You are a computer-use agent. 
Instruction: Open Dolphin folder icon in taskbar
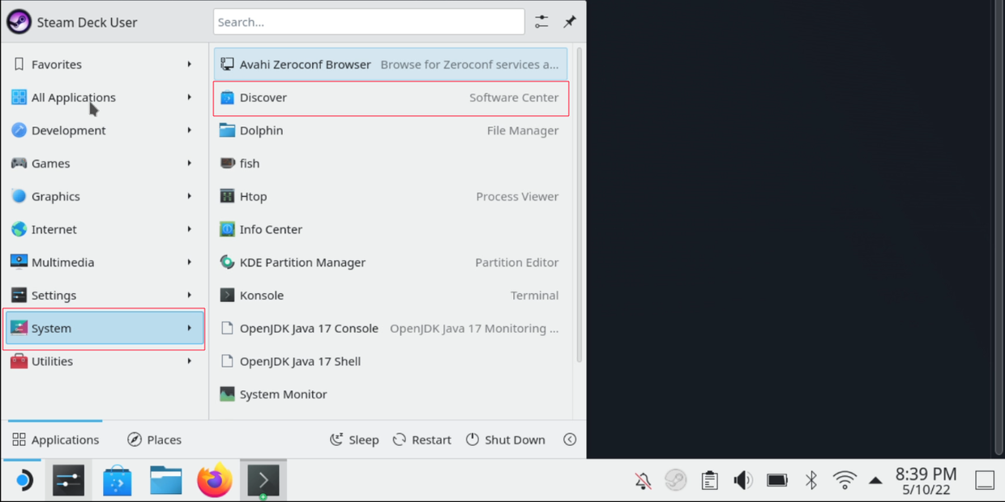pyautogui.click(x=166, y=481)
